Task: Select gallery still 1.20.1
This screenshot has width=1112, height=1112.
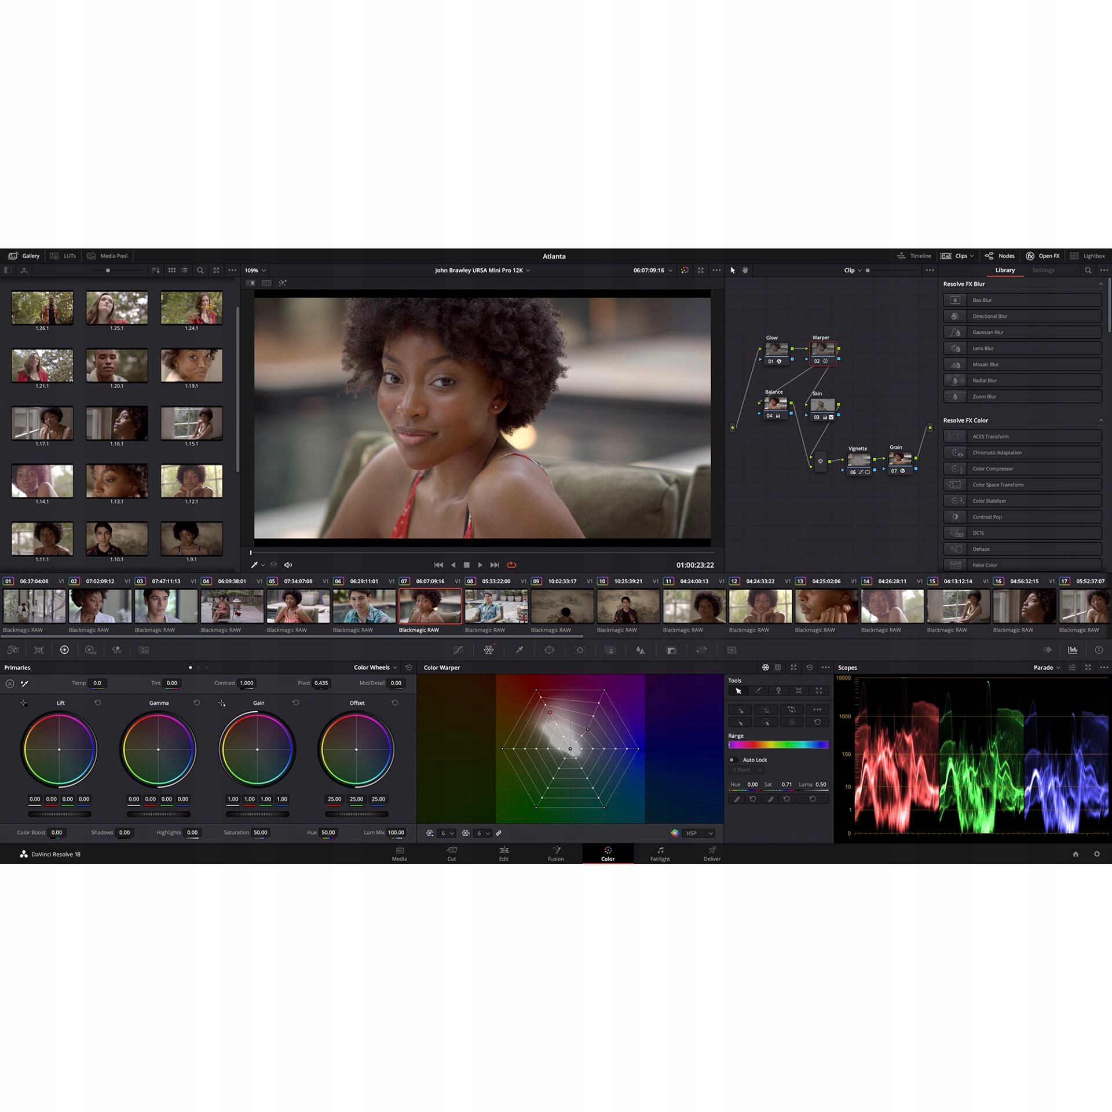Action: [116, 365]
